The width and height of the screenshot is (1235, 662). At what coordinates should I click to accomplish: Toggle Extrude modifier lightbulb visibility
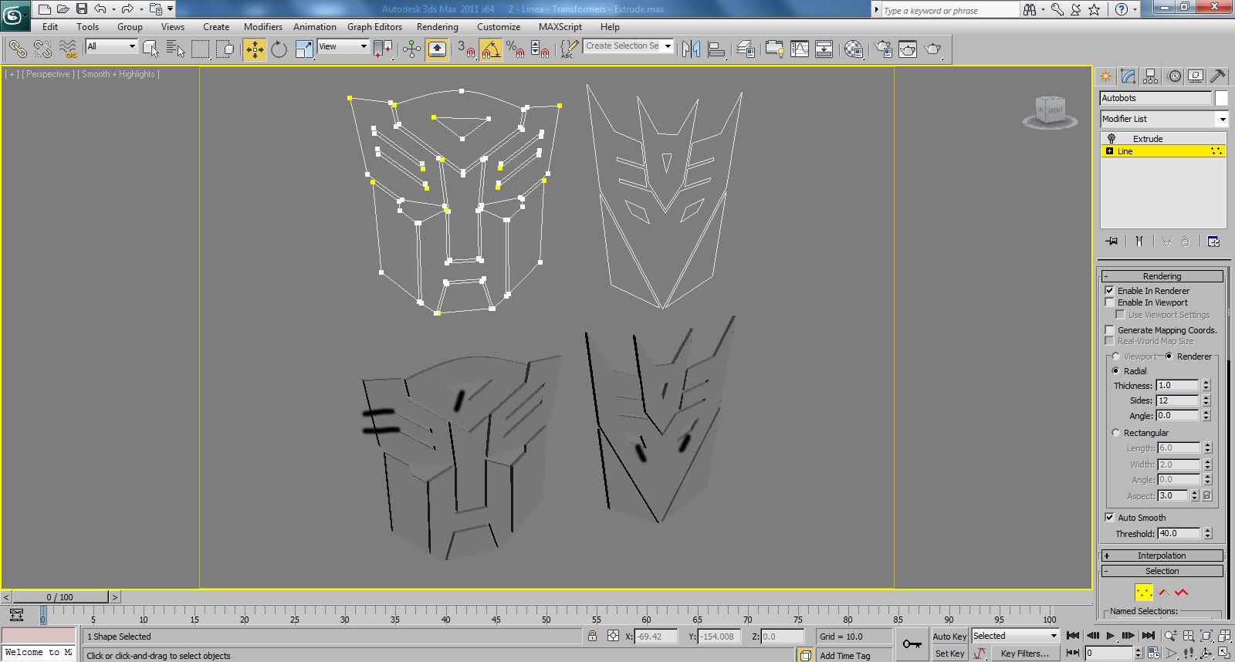[1111, 139]
